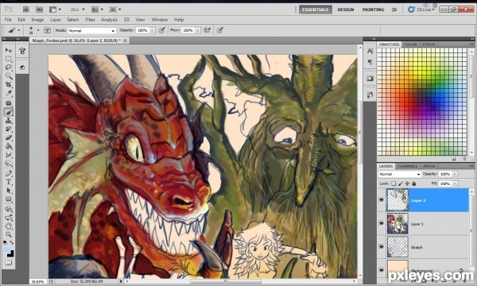The image size is (477, 286).
Task: Open the Character panel icon
Action: [x=370, y=51]
